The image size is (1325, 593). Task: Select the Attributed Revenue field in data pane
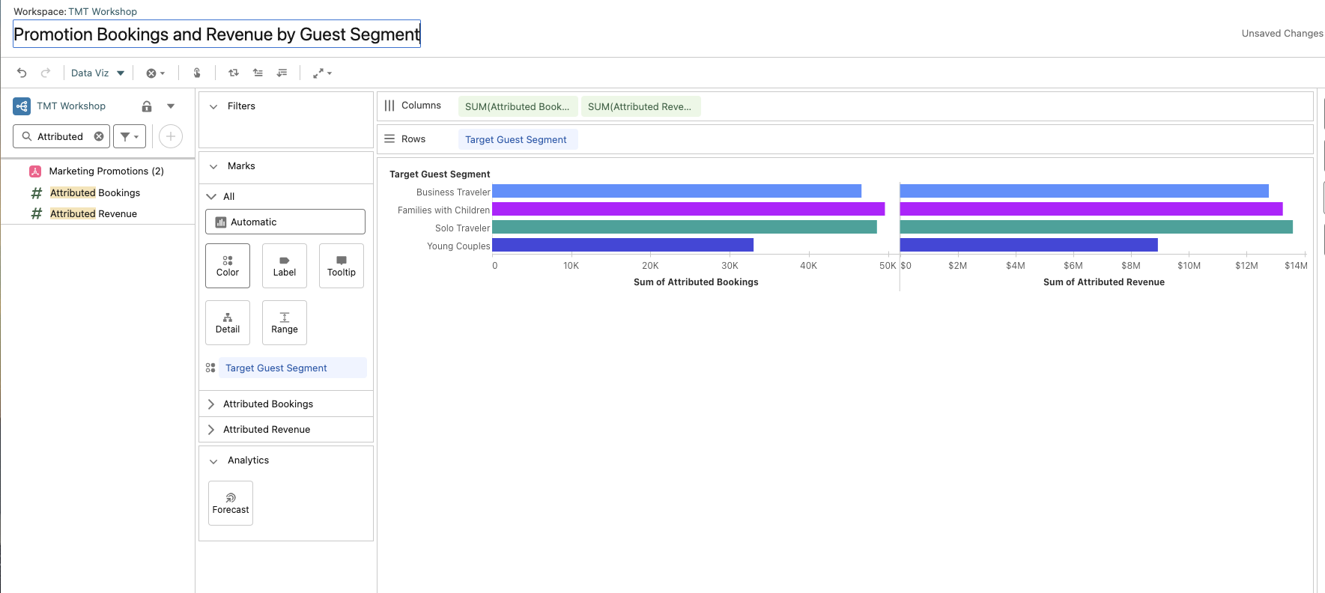[x=94, y=214]
